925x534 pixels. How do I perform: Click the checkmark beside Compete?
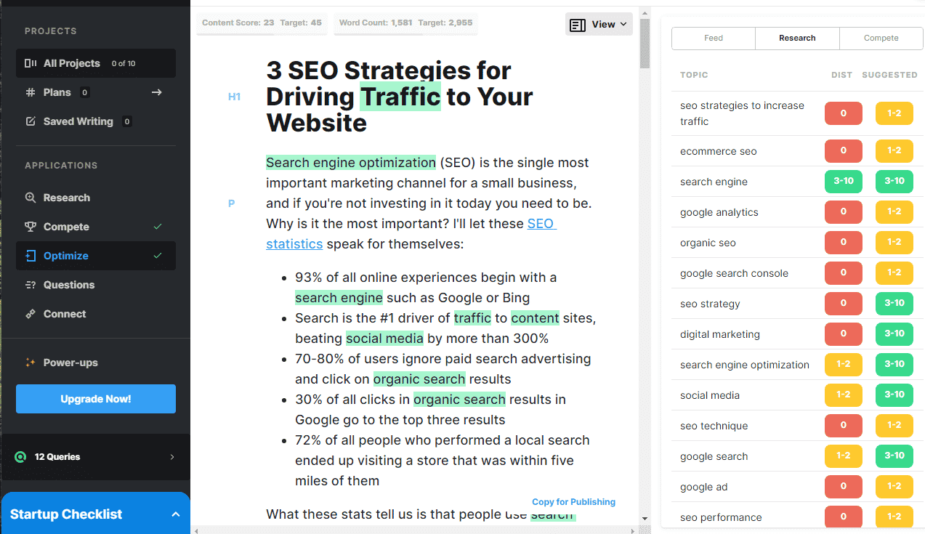click(x=158, y=227)
